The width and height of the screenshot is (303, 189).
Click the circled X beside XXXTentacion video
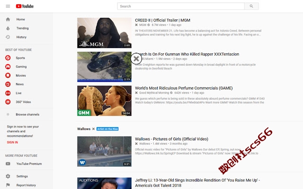coord(136,59)
